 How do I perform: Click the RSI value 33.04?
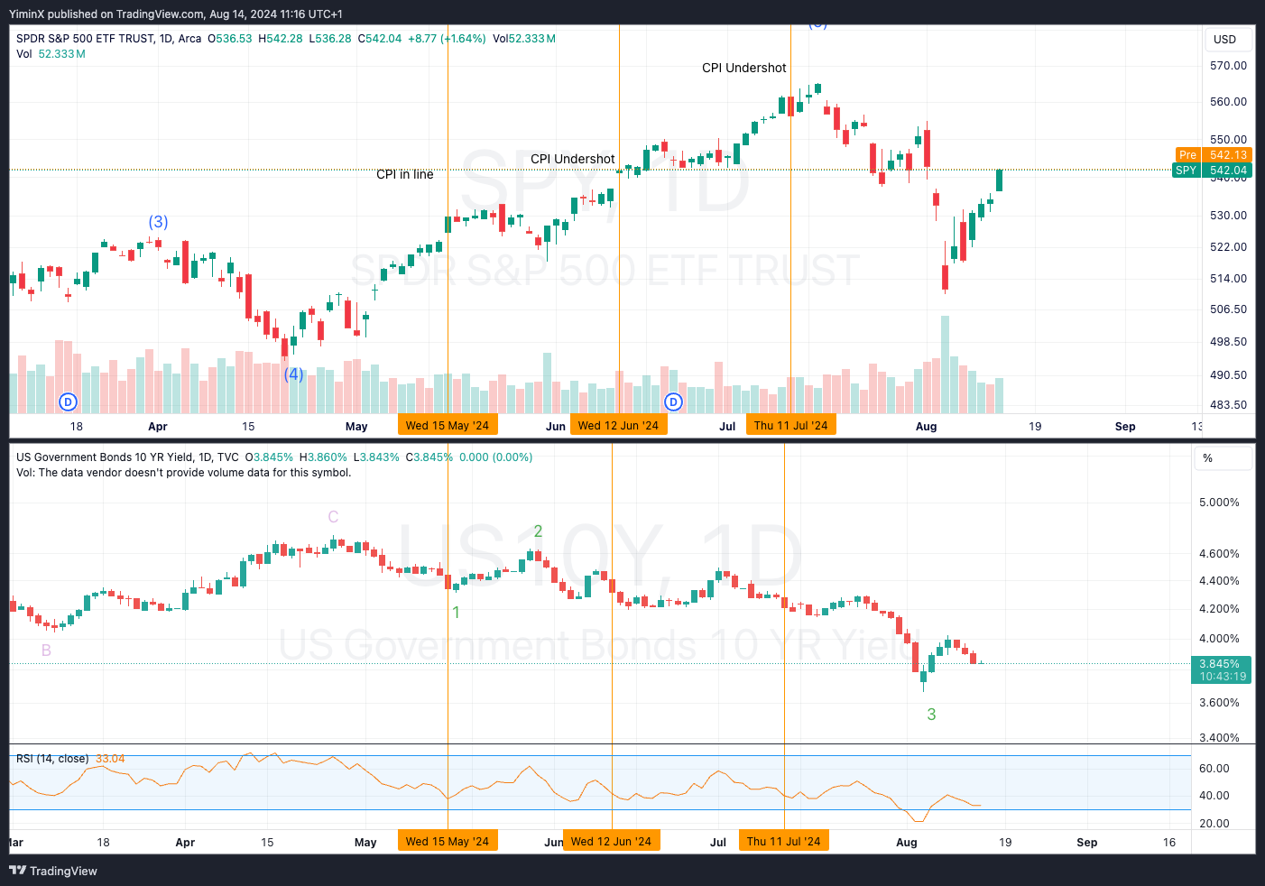click(110, 759)
